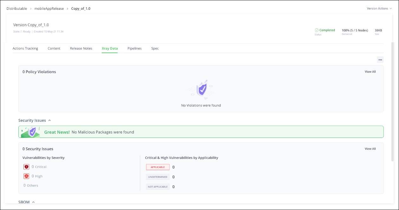The image size is (399, 210).
Task: Select the Xray Data tab
Action: click(x=110, y=48)
